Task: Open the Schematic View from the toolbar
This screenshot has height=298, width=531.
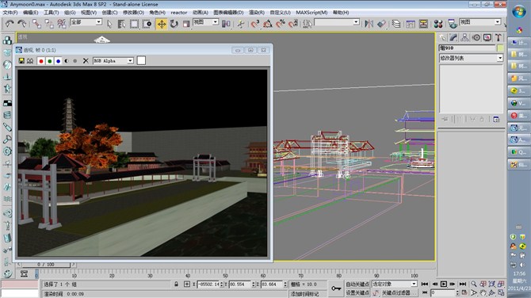Action: click(423, 24)
